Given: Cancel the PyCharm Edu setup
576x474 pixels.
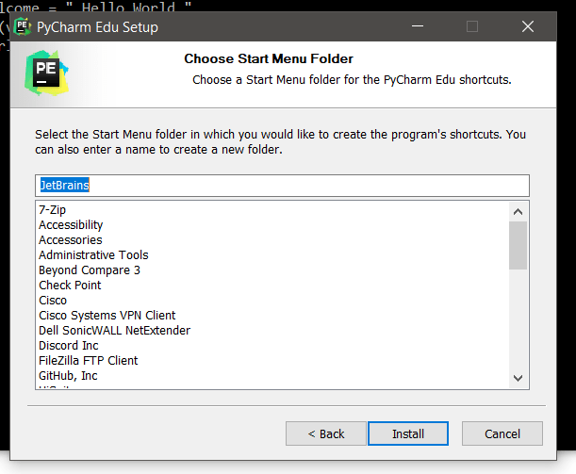Looking at the screenshot, I should (x=502, y=433).
